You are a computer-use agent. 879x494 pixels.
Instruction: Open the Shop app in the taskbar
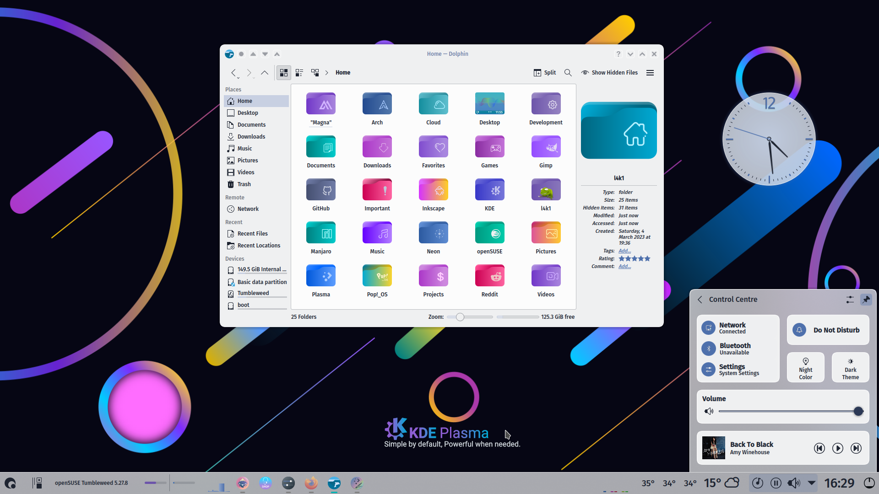pos(266,483)
